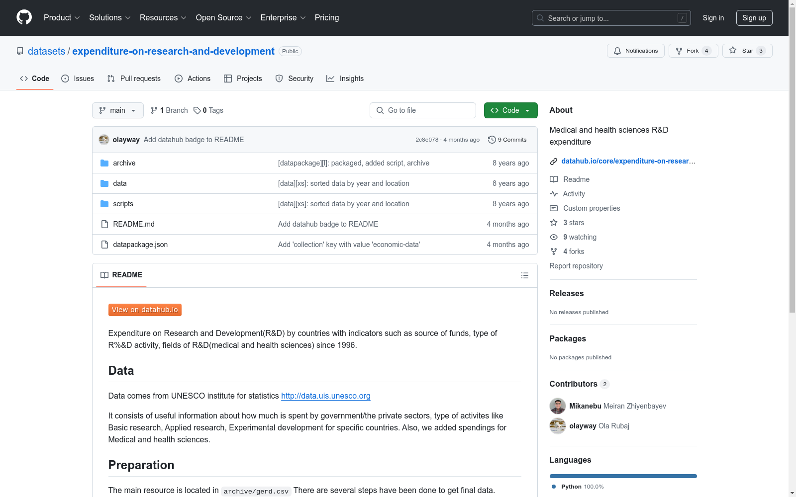
Task: Click the View on datahub.io badge
Action: 145,310
